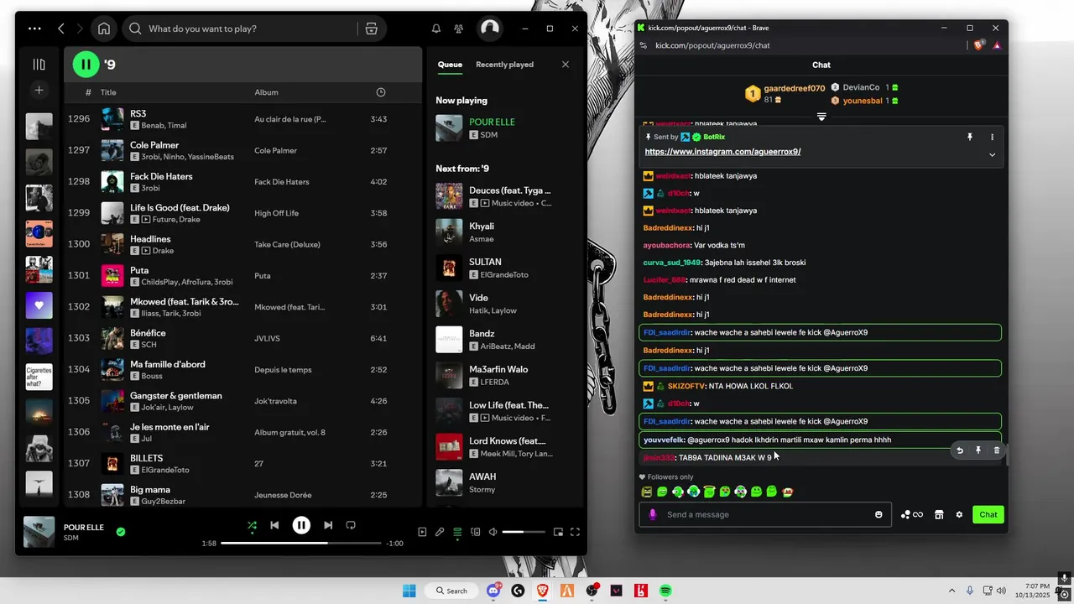Adjust the Spotify volume slider

pos(524,532)
